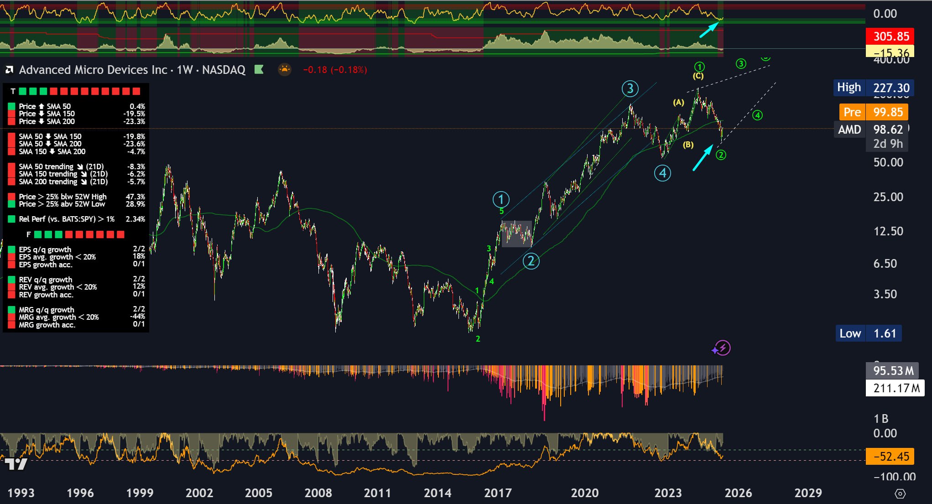Viewport: 932px width, 504px height.
Task: Click the EPS q/q growth row
Action: [77, 249]
